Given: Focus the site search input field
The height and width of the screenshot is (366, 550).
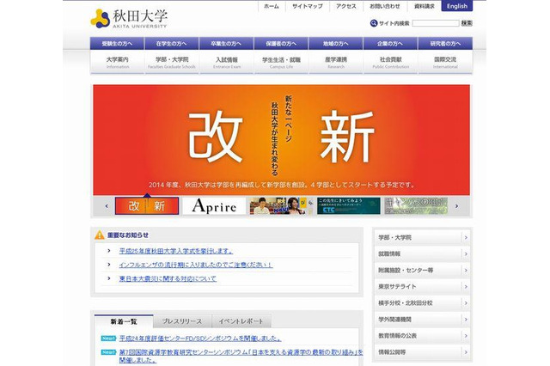Looking at the screenshot, I should (436, 23).
